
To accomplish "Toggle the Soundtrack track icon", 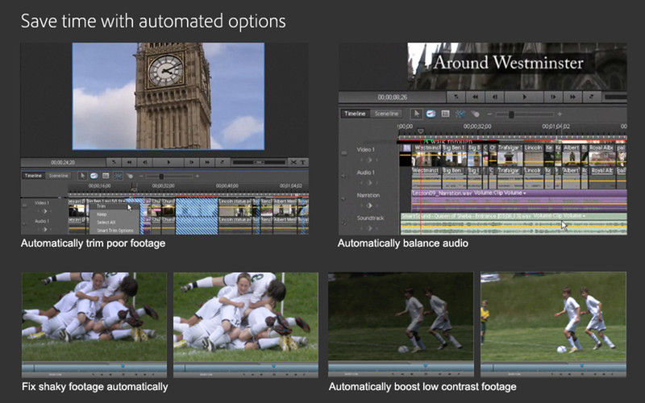I will (x=344, y=223).
